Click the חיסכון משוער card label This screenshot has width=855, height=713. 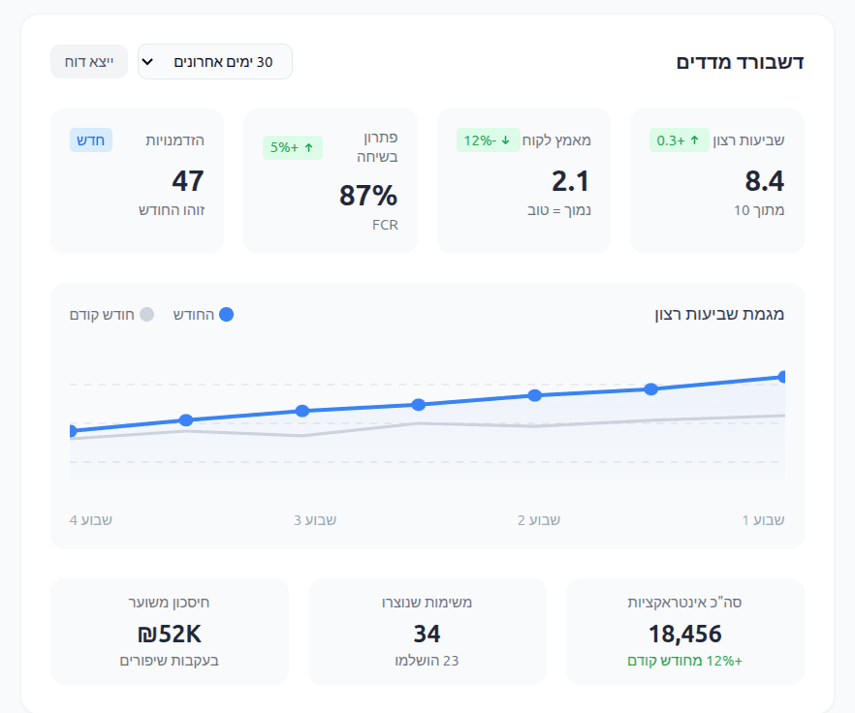pyautogui.click(x=169, y=603)
